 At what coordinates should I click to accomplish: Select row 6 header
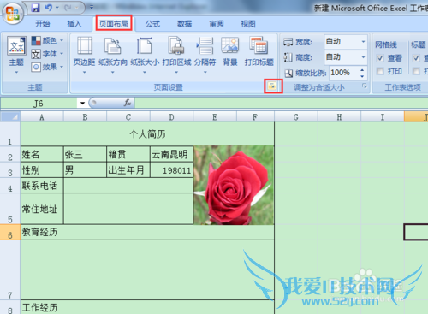(x=10, y=232)
